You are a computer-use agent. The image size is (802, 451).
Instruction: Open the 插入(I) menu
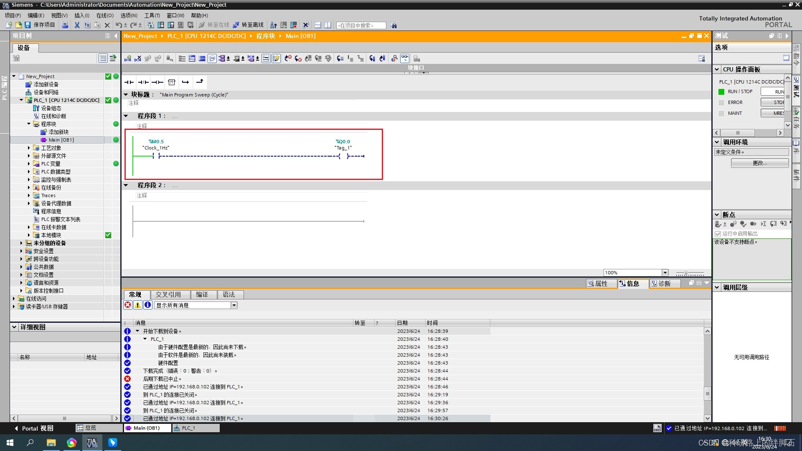click(82, 15)
